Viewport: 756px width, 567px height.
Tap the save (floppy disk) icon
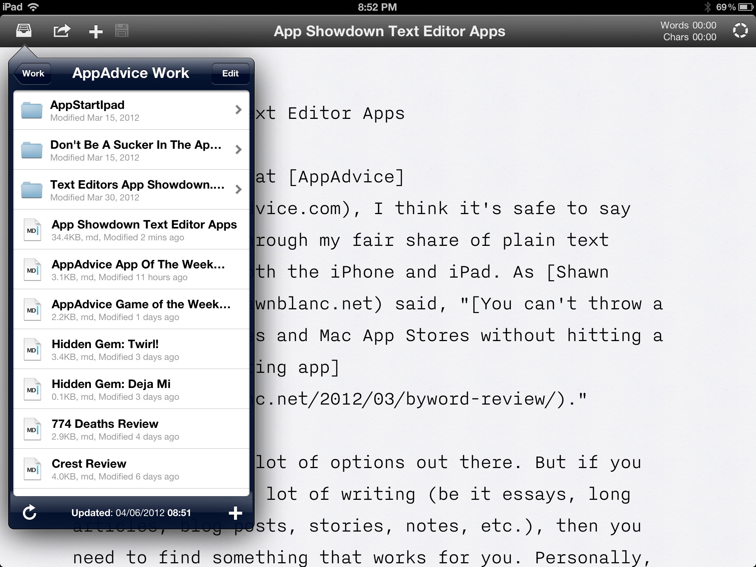[x=122, y=31]
